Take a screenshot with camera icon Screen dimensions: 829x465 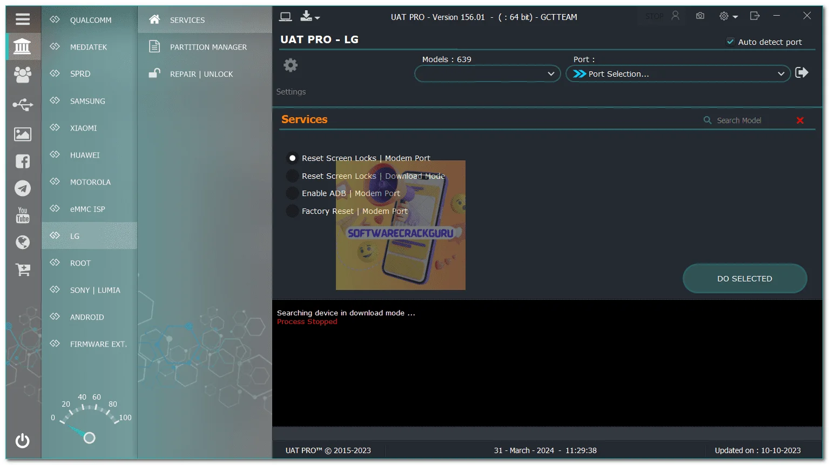click(x=700, y=16)
